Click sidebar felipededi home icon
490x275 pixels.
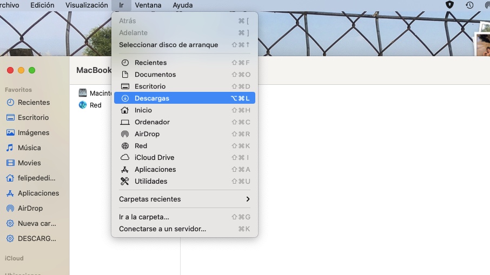(10, 178)
